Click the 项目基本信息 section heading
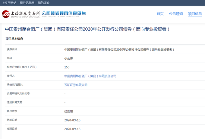The width and height of the screenshot is (205, 139). click(x=14, y=39)
